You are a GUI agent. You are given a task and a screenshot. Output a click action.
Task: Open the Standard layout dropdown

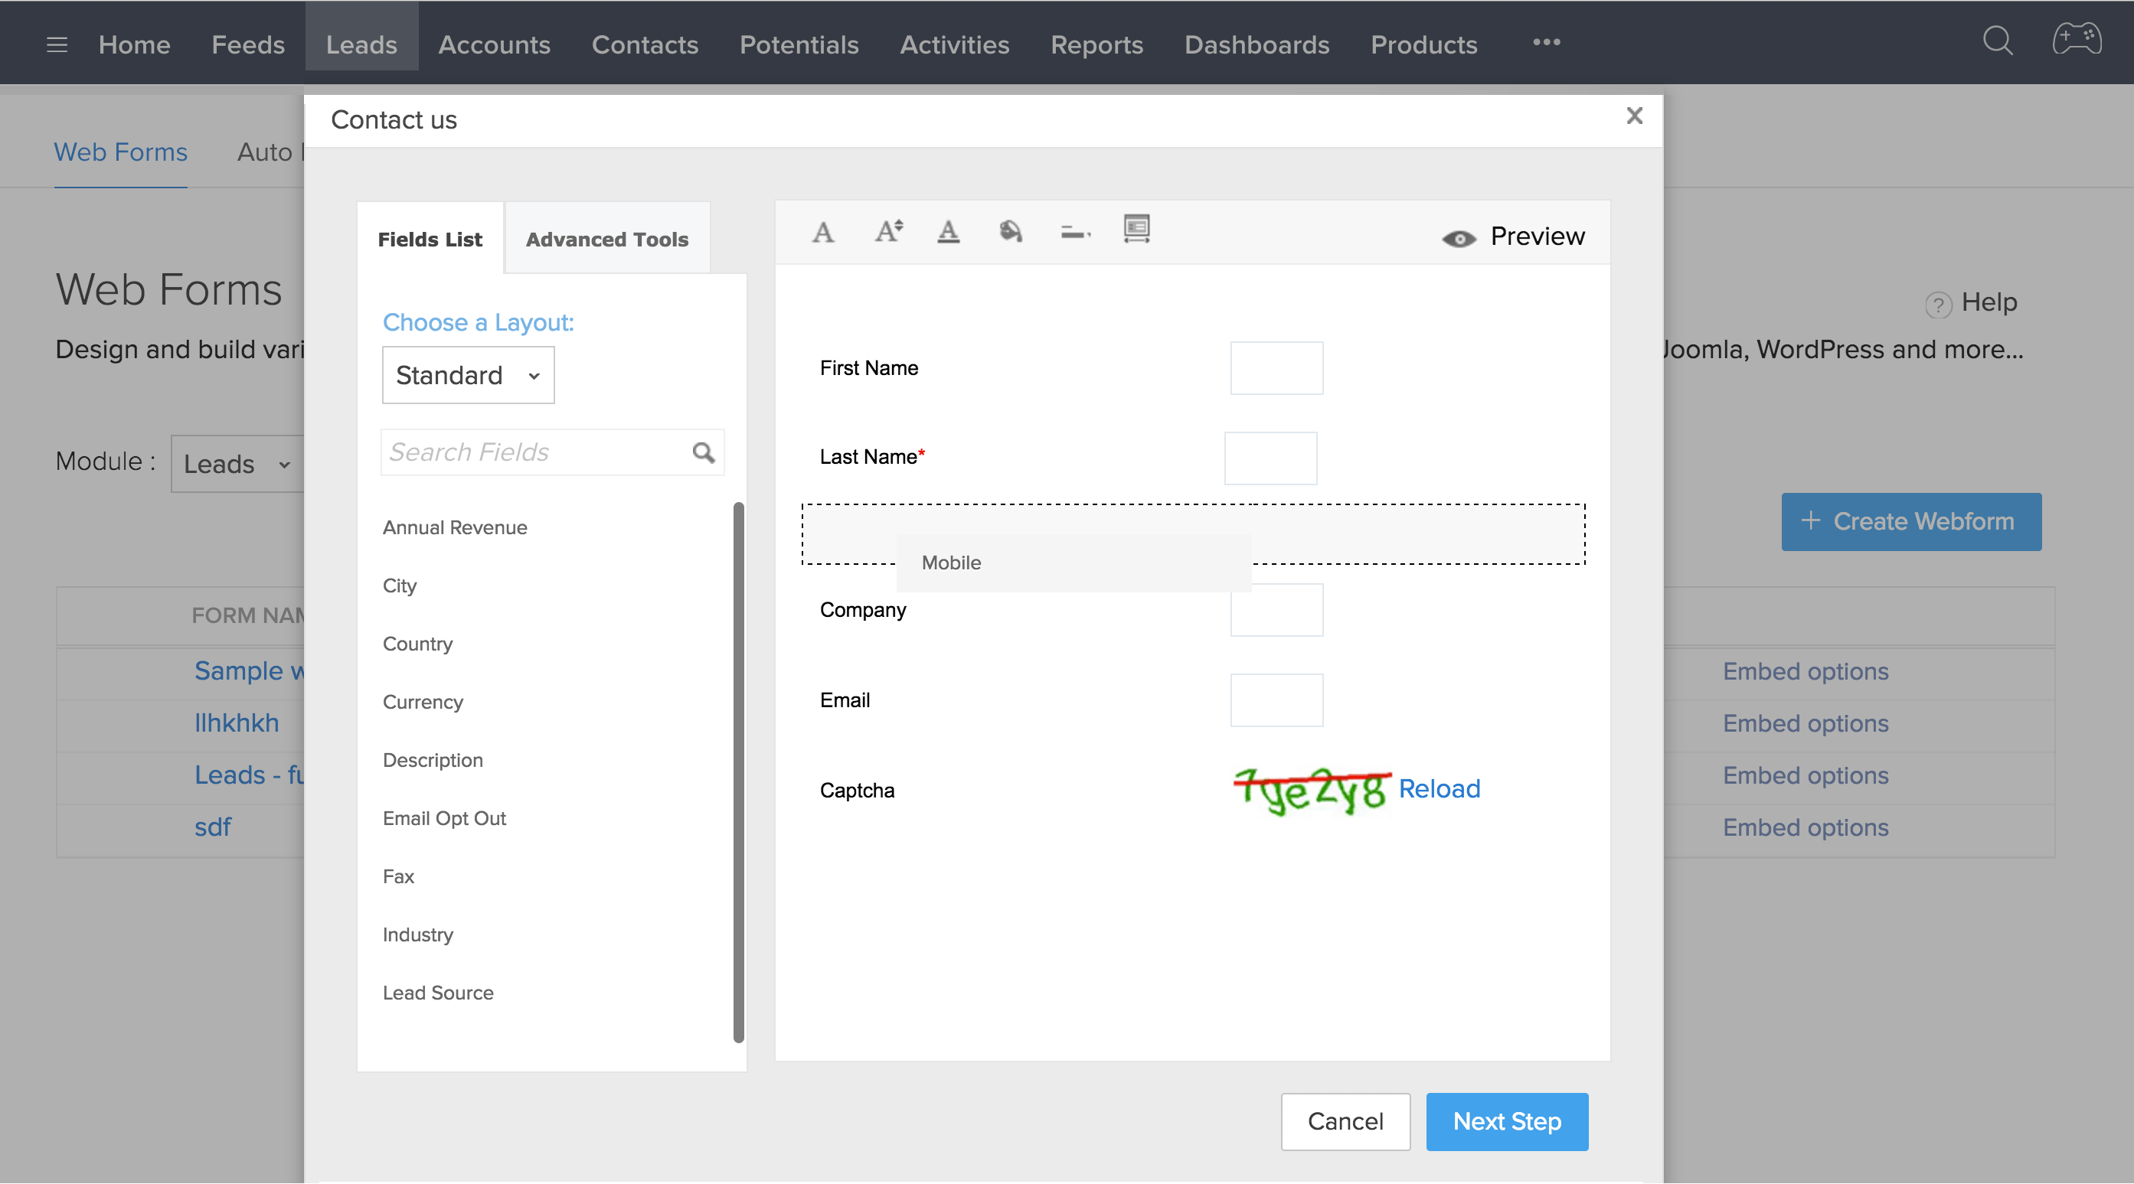coord(467,375)
